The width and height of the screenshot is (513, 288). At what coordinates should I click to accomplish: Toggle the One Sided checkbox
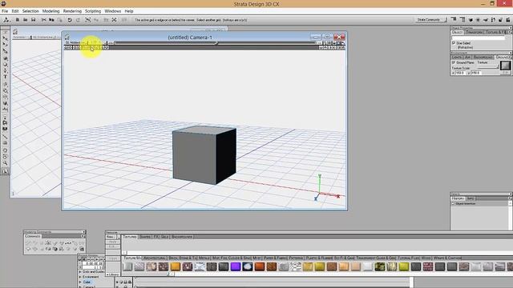(x=454, y=42)
